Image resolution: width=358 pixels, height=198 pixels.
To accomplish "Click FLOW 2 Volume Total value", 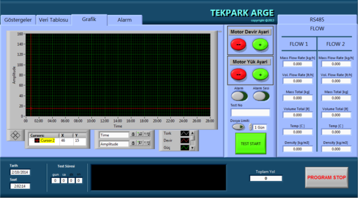I will click(x=336, y=115).
